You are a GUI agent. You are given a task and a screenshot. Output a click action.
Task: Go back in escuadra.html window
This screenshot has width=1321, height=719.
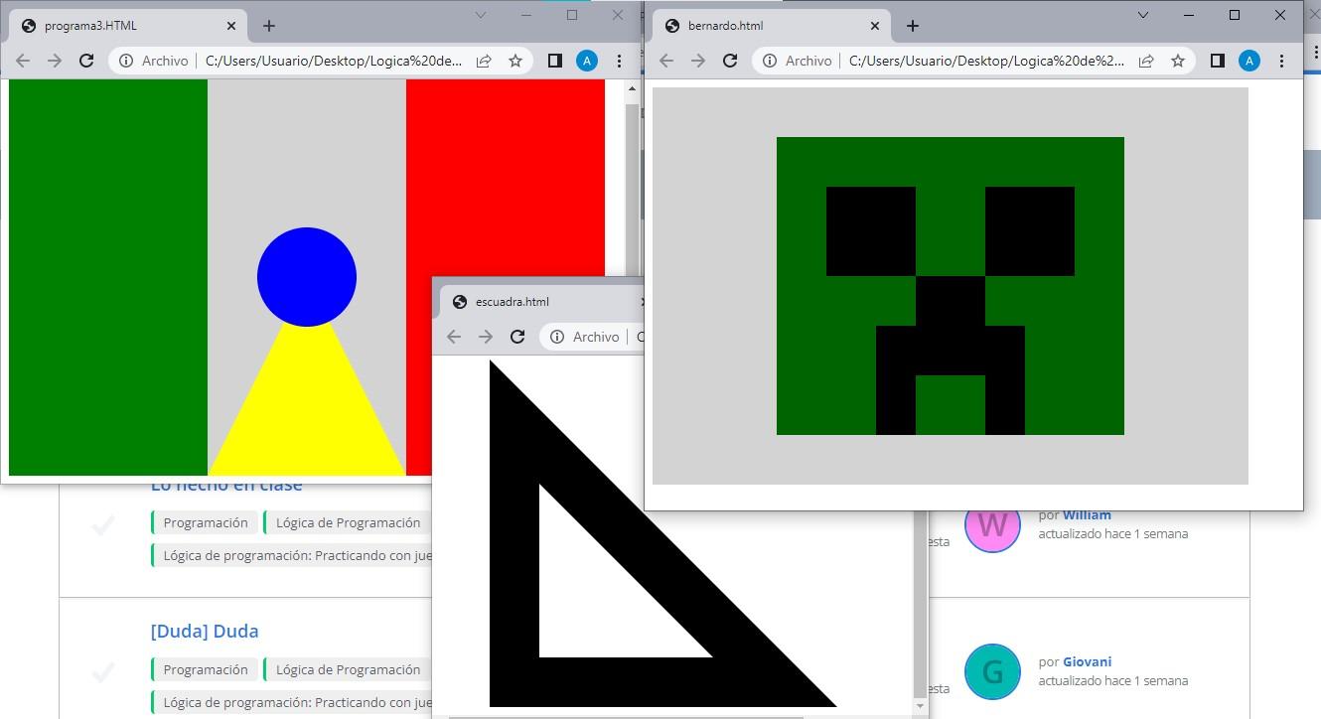click(454, 337)
